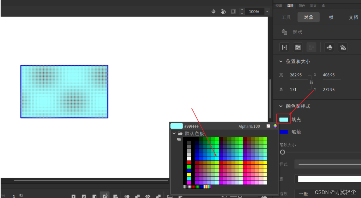
Task: Switch to the 对齐 panel tab
Action: pos(313,6)
